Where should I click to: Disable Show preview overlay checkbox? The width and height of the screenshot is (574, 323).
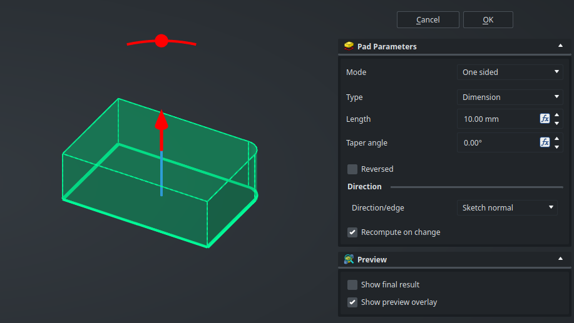point(352,302)
